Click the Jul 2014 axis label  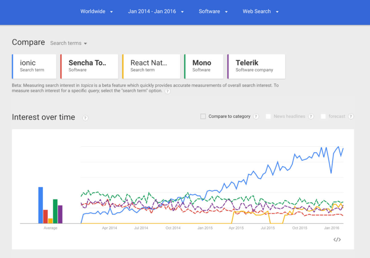tap(141, 228)
